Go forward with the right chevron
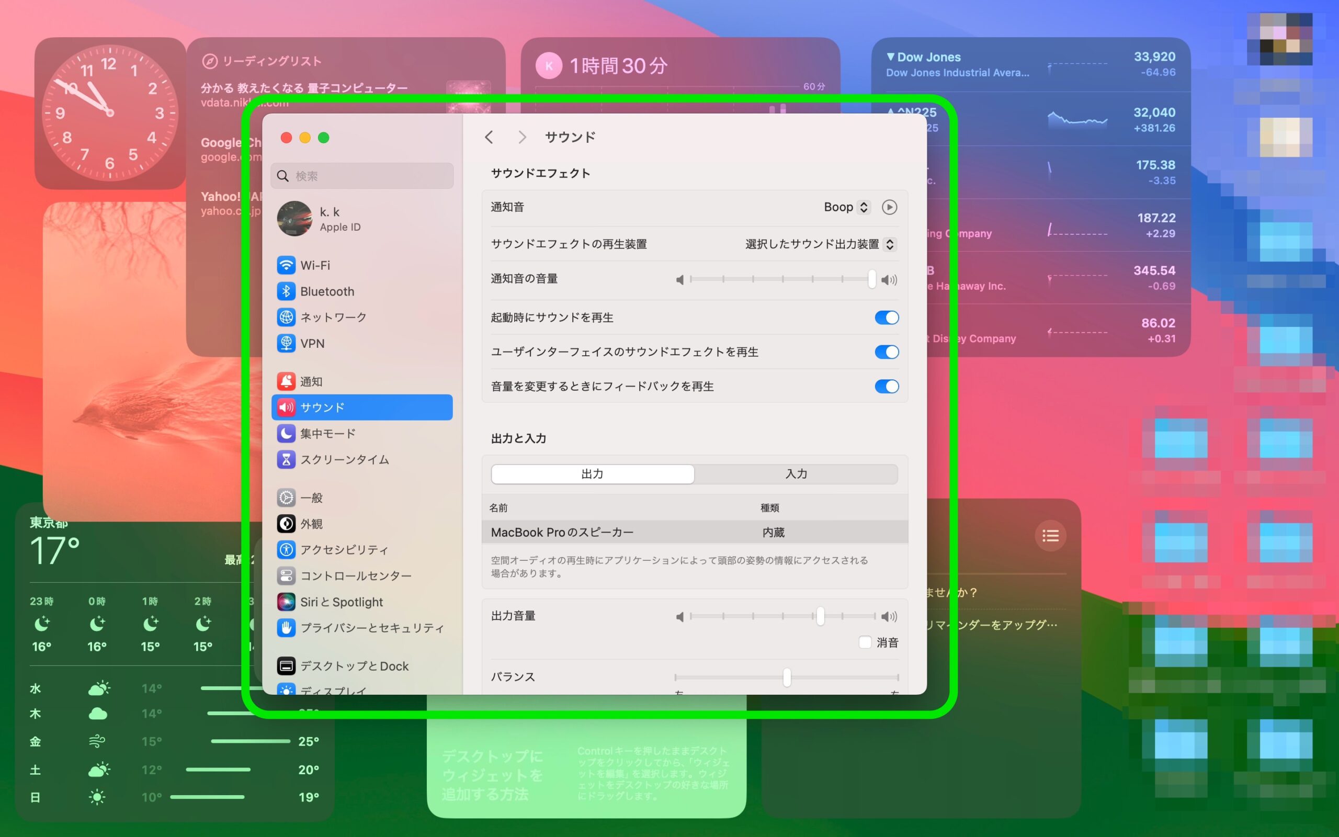 click(x=522, y=137)
